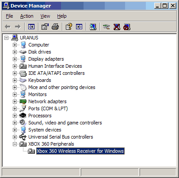Open Help via the question mark toolbar icon
This screenshot has width=179, height=178.
69,27
